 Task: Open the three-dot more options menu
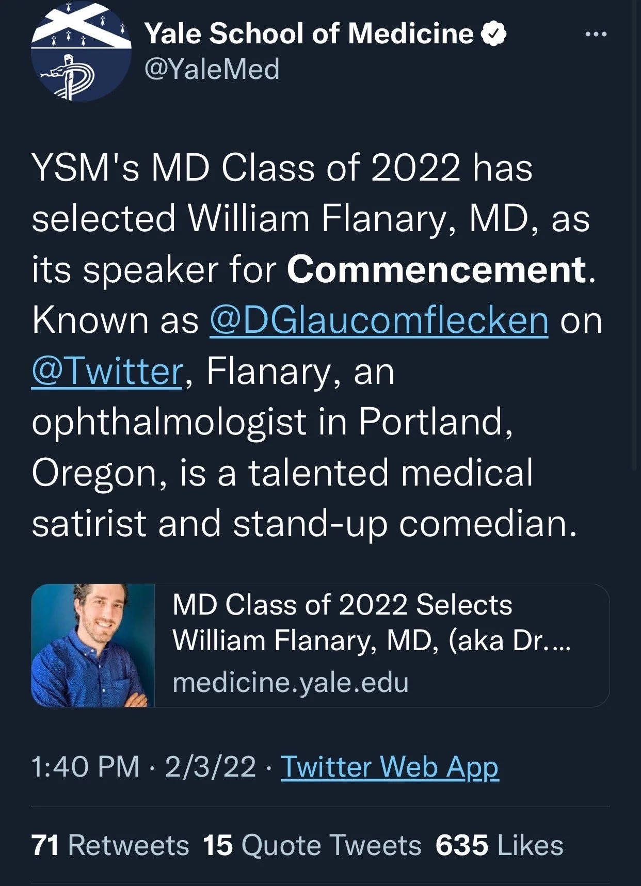596,34
